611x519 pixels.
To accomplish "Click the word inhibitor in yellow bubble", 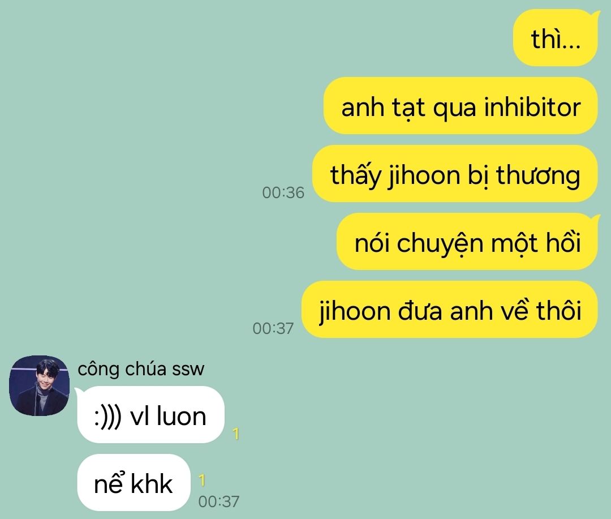I will click(532, 107).
